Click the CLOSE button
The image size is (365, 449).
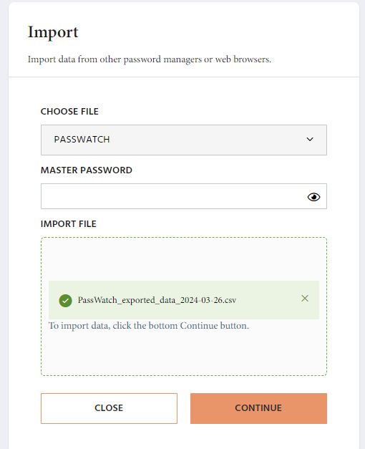click(109, 408)
